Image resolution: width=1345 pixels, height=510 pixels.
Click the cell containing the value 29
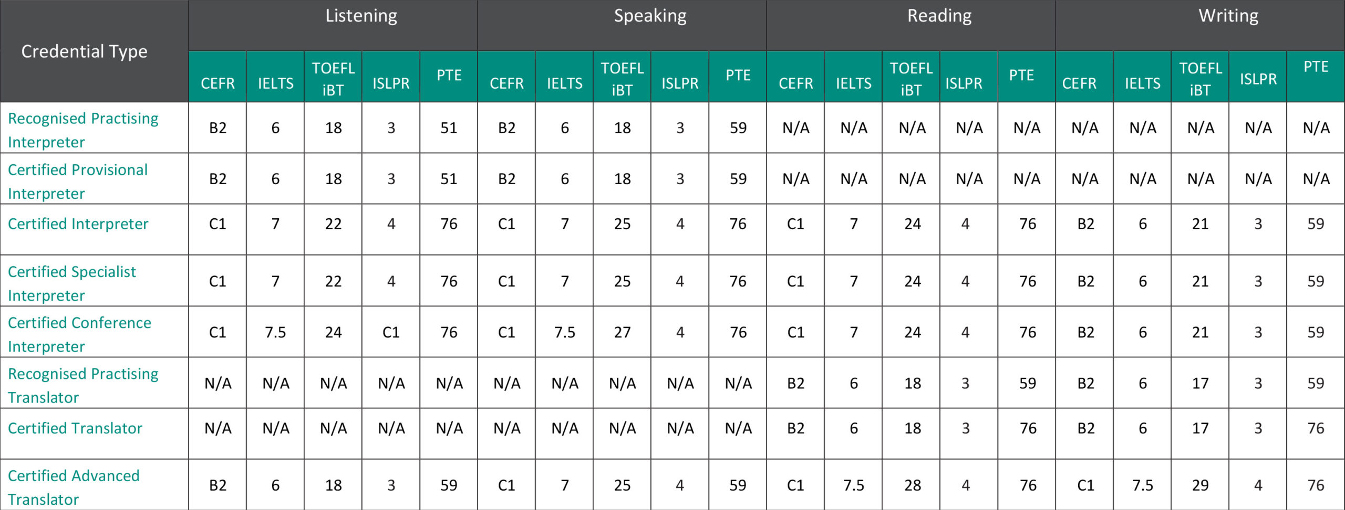pyautogui.click(x=1200, y=485)
